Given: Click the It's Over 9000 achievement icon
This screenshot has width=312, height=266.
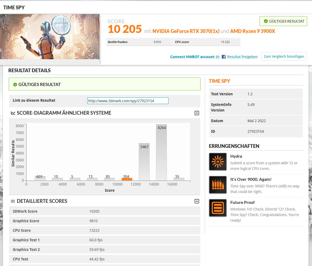Looking at the screenshot, I should (218, 185).
